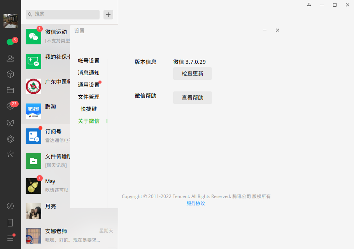Open 鹏淘 chat avatar
Screen dimensions: 354x249
click(33, 111)
